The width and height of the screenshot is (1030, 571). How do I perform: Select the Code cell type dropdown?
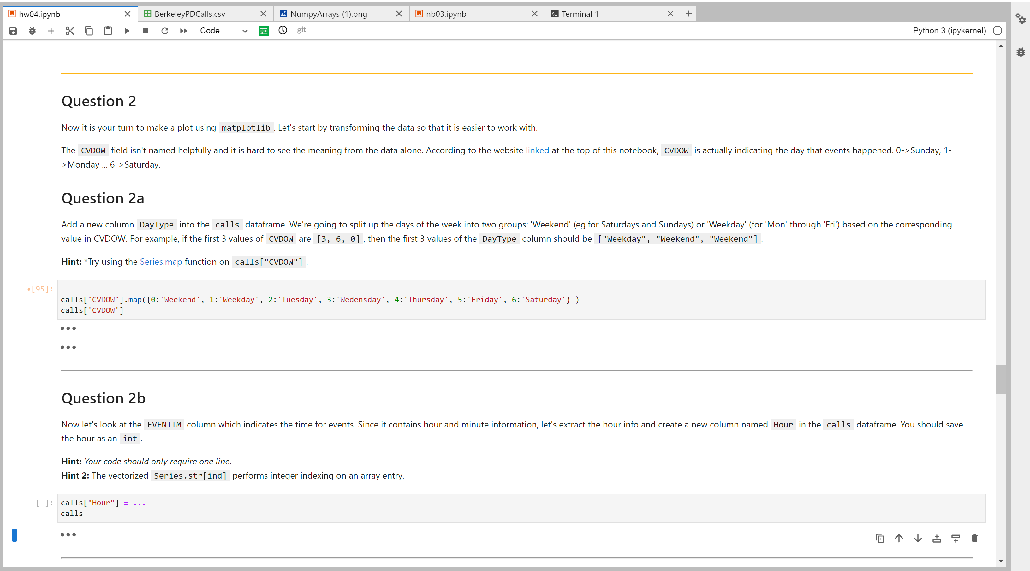click(x=222, y=30)
